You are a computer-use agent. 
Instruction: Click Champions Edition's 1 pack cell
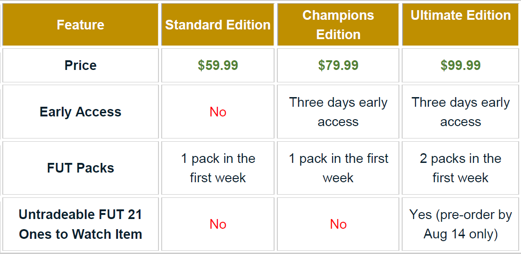pos(338,168)
